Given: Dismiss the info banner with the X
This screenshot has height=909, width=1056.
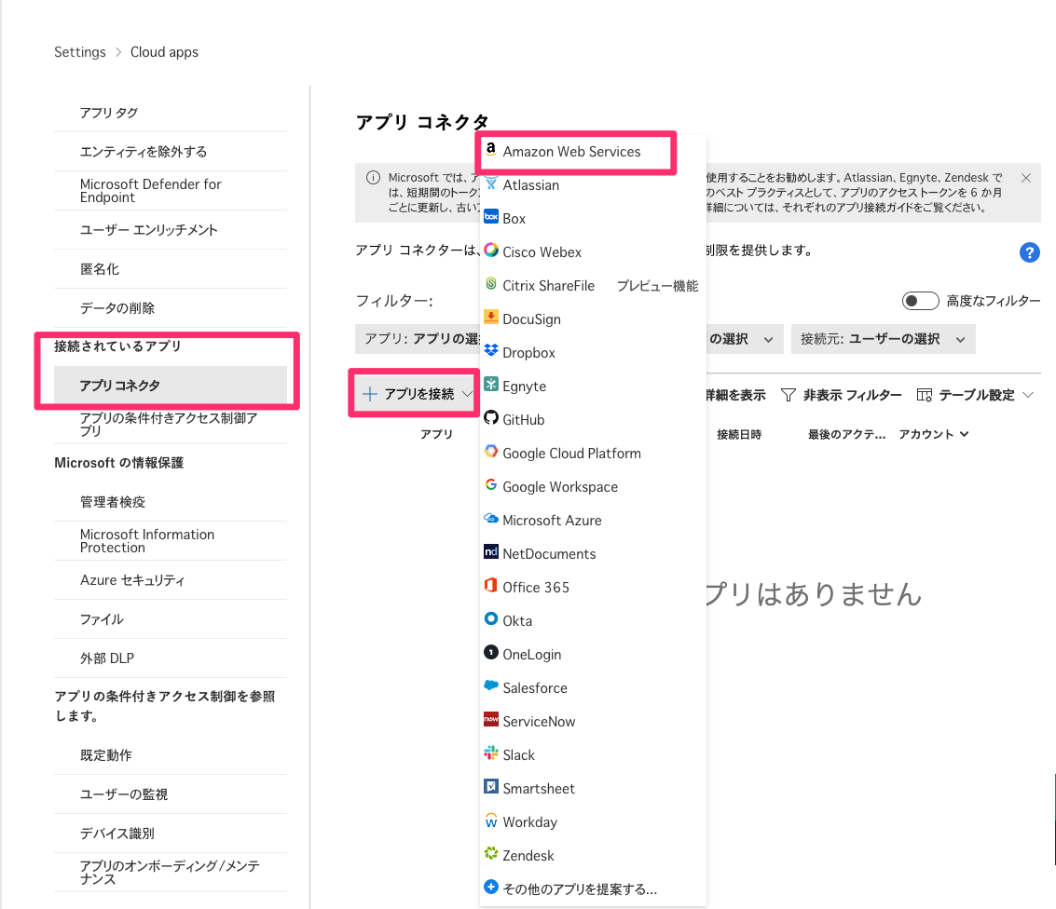Looking at the screenshot, I should pos(1025,178).
